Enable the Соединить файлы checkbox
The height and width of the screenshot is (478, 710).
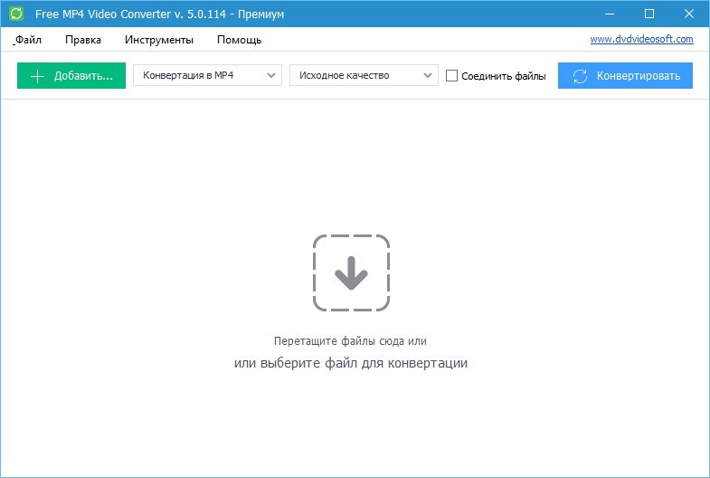(x=452, y=76)
